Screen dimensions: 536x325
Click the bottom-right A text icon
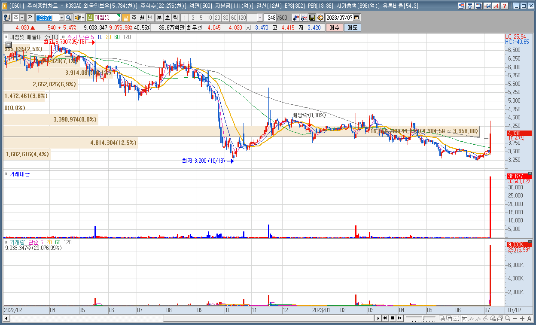click(x=530, y=318)
